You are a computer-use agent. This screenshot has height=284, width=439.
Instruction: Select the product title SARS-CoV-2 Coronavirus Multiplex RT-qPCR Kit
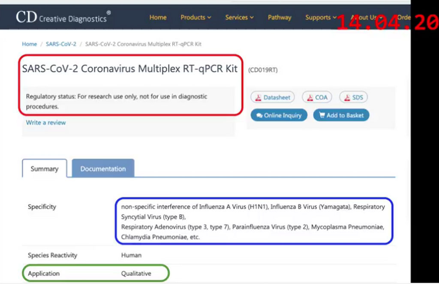click(130, 69)
